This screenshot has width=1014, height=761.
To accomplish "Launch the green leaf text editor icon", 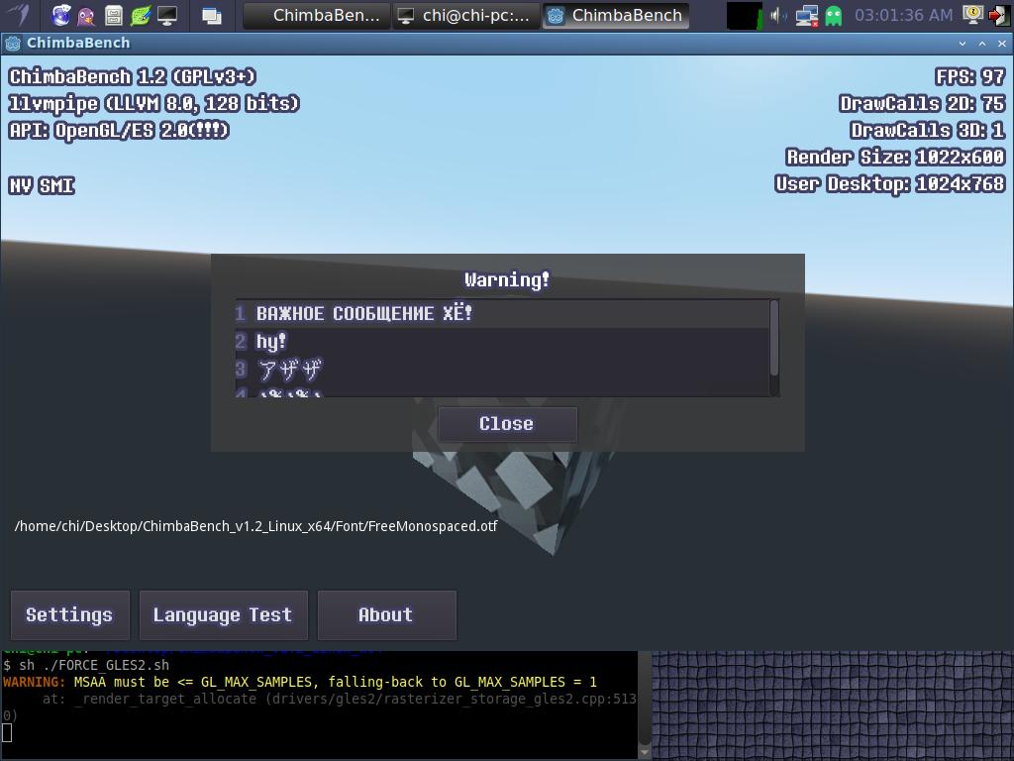I will pos(141,15).
